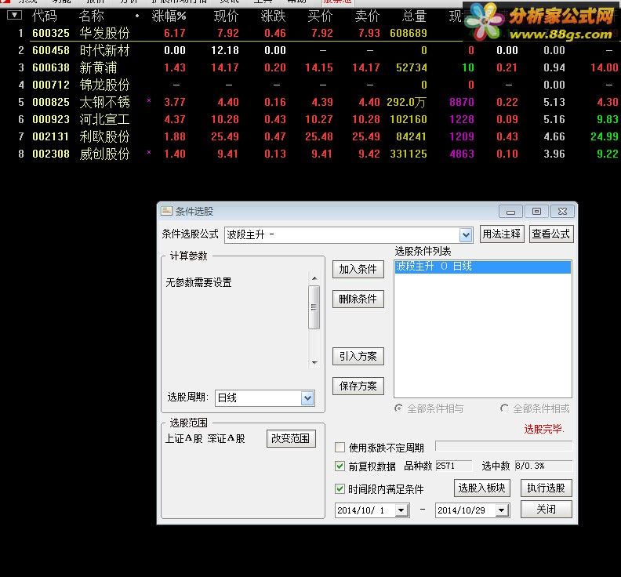Select 全部条件相或 radio button
The height and width of the screenshot is (577, 621).
504,408
